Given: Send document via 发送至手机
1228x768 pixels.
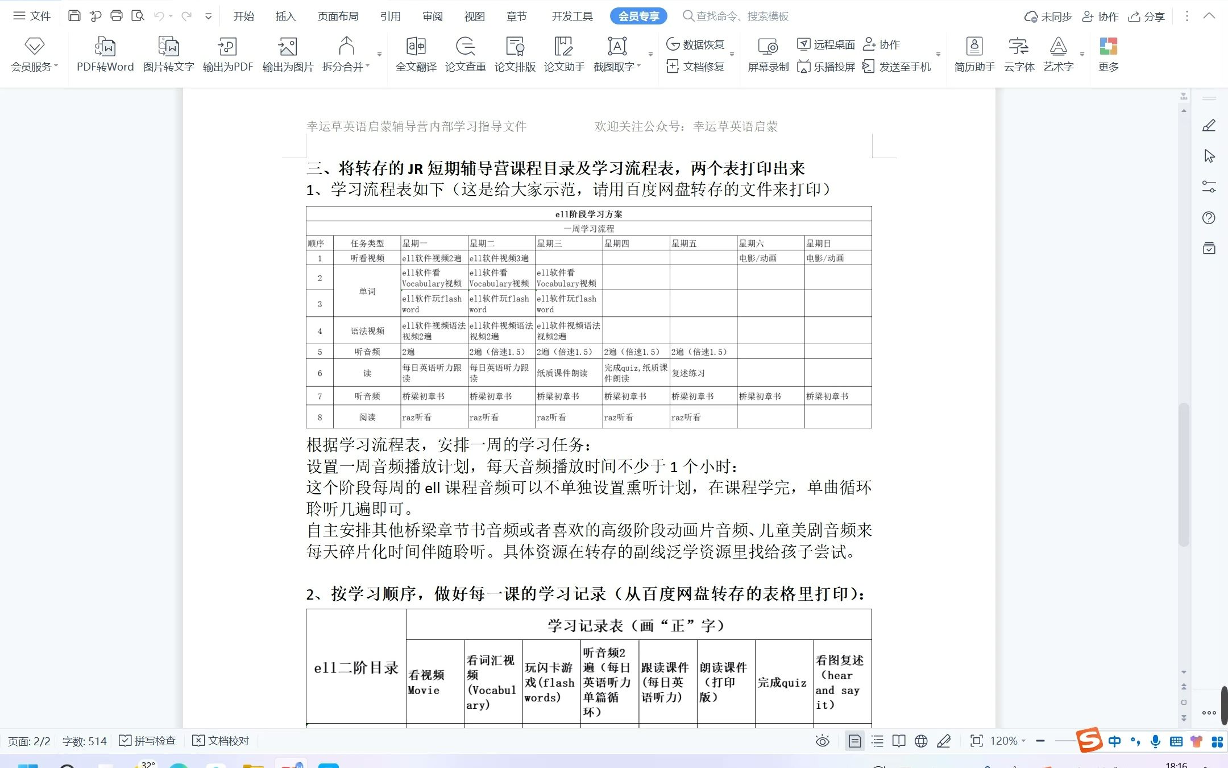Looking at the screenshot, I should click(897, 67).
